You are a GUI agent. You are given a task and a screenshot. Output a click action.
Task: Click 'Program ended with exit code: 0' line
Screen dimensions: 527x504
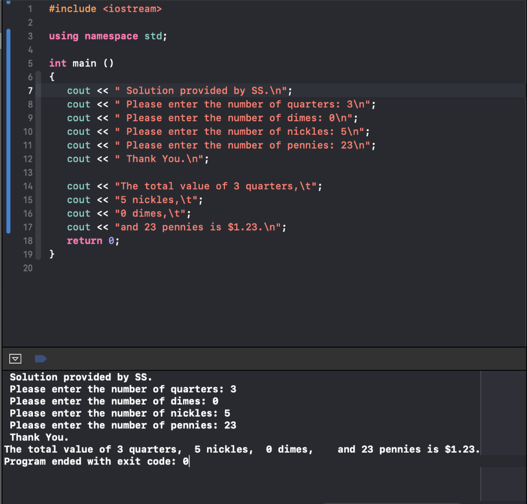coord(96,461)
